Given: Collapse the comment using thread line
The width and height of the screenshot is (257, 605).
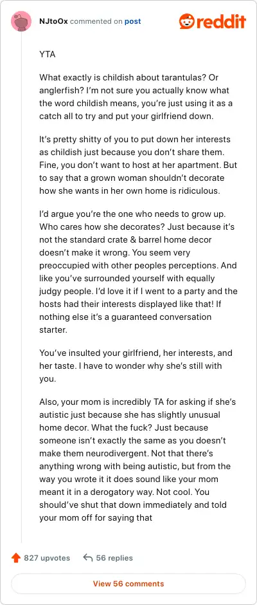Looking at the screenshot, I should (21, 288).
